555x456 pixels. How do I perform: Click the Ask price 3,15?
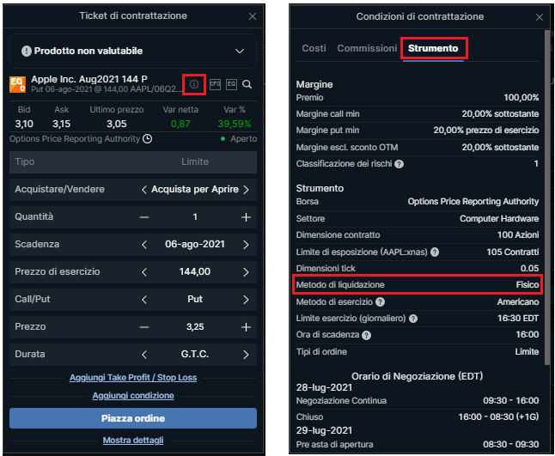point(62,125)
